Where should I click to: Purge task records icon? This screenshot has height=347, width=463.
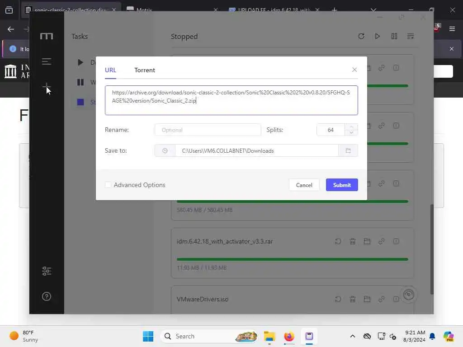pyautogui.click(x=410, y=36)
